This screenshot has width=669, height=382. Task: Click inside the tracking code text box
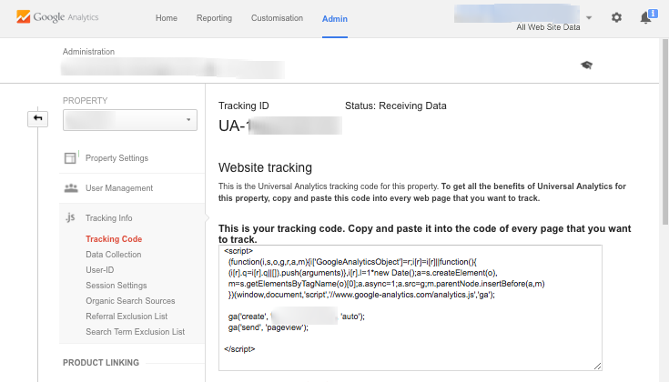click(x=410, y=307)
